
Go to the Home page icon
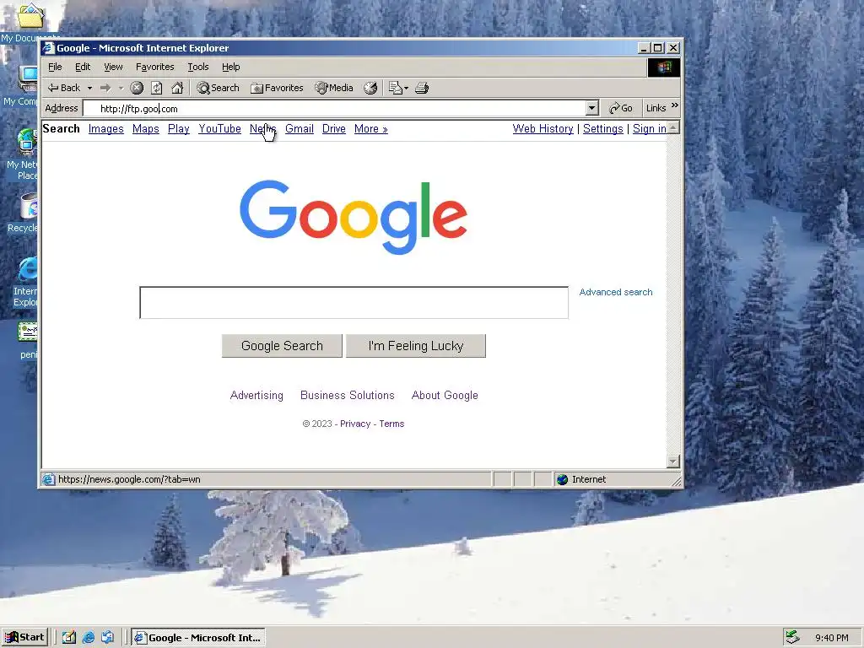click(177, 88)
